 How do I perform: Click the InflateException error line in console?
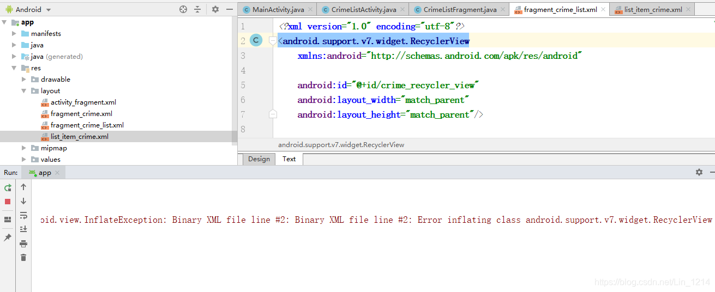pyautogui.click(x=376, y=220)
